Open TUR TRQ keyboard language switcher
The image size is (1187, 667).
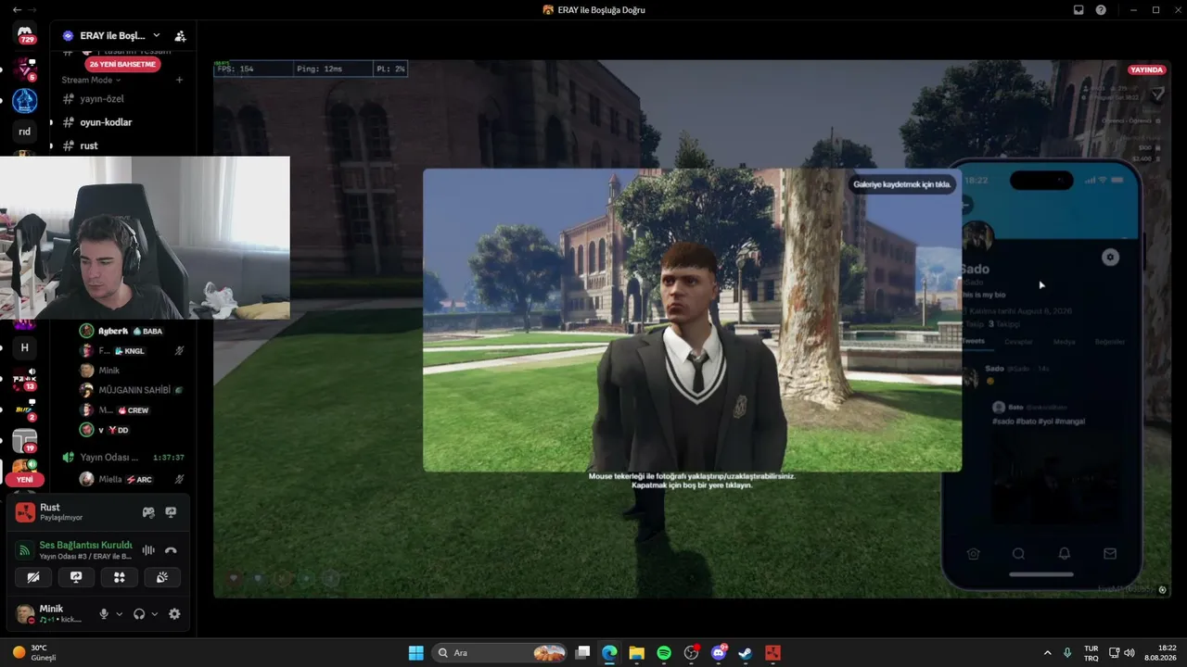pyautogui.click(x=1091, y=653)
